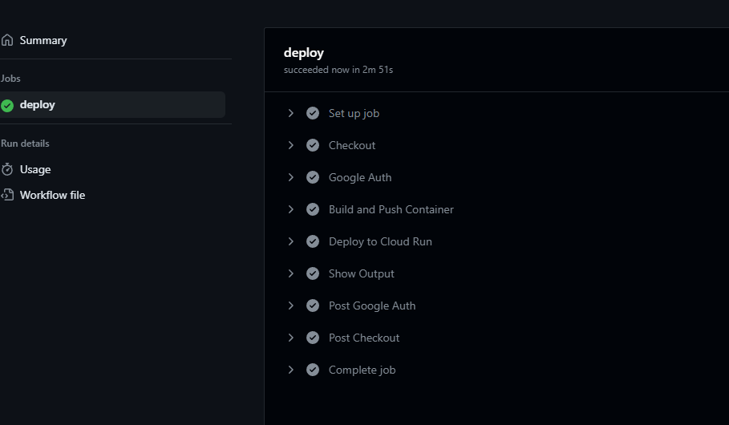
Task: Open the Deploy to Cloud Run log
Action: click(x=380, y=241)
